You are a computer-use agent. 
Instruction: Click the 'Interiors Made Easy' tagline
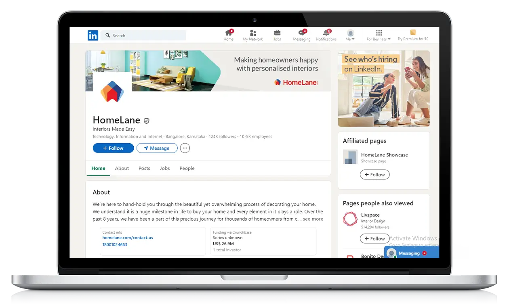[114, 129]
